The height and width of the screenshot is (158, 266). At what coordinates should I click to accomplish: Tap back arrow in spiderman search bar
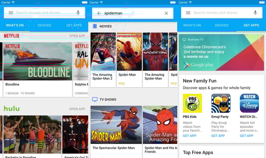[99, 13]
